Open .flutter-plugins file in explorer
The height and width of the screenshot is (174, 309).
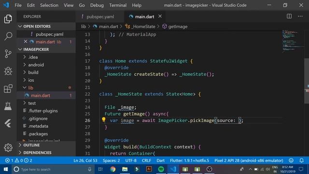click(46, 111)
